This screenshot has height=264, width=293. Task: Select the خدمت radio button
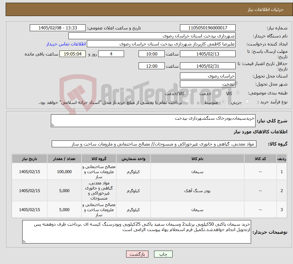pos(217,93)
